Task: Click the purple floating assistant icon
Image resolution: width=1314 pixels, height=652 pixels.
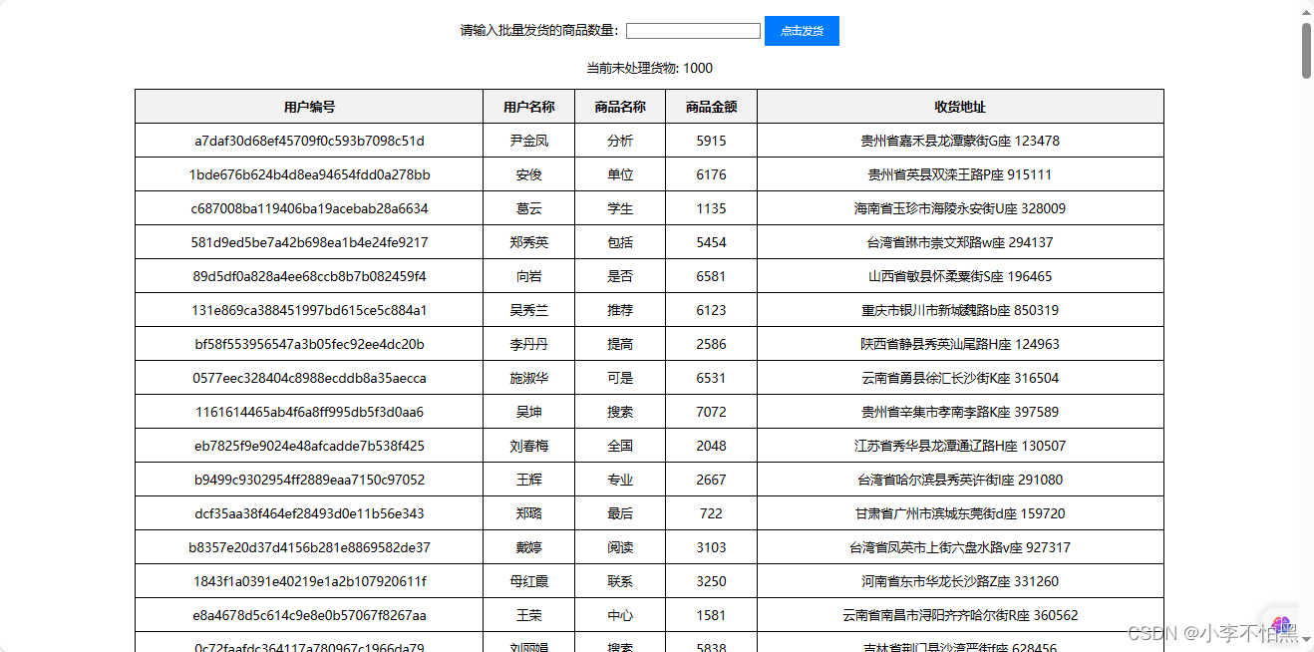Action: (1280, 624)
